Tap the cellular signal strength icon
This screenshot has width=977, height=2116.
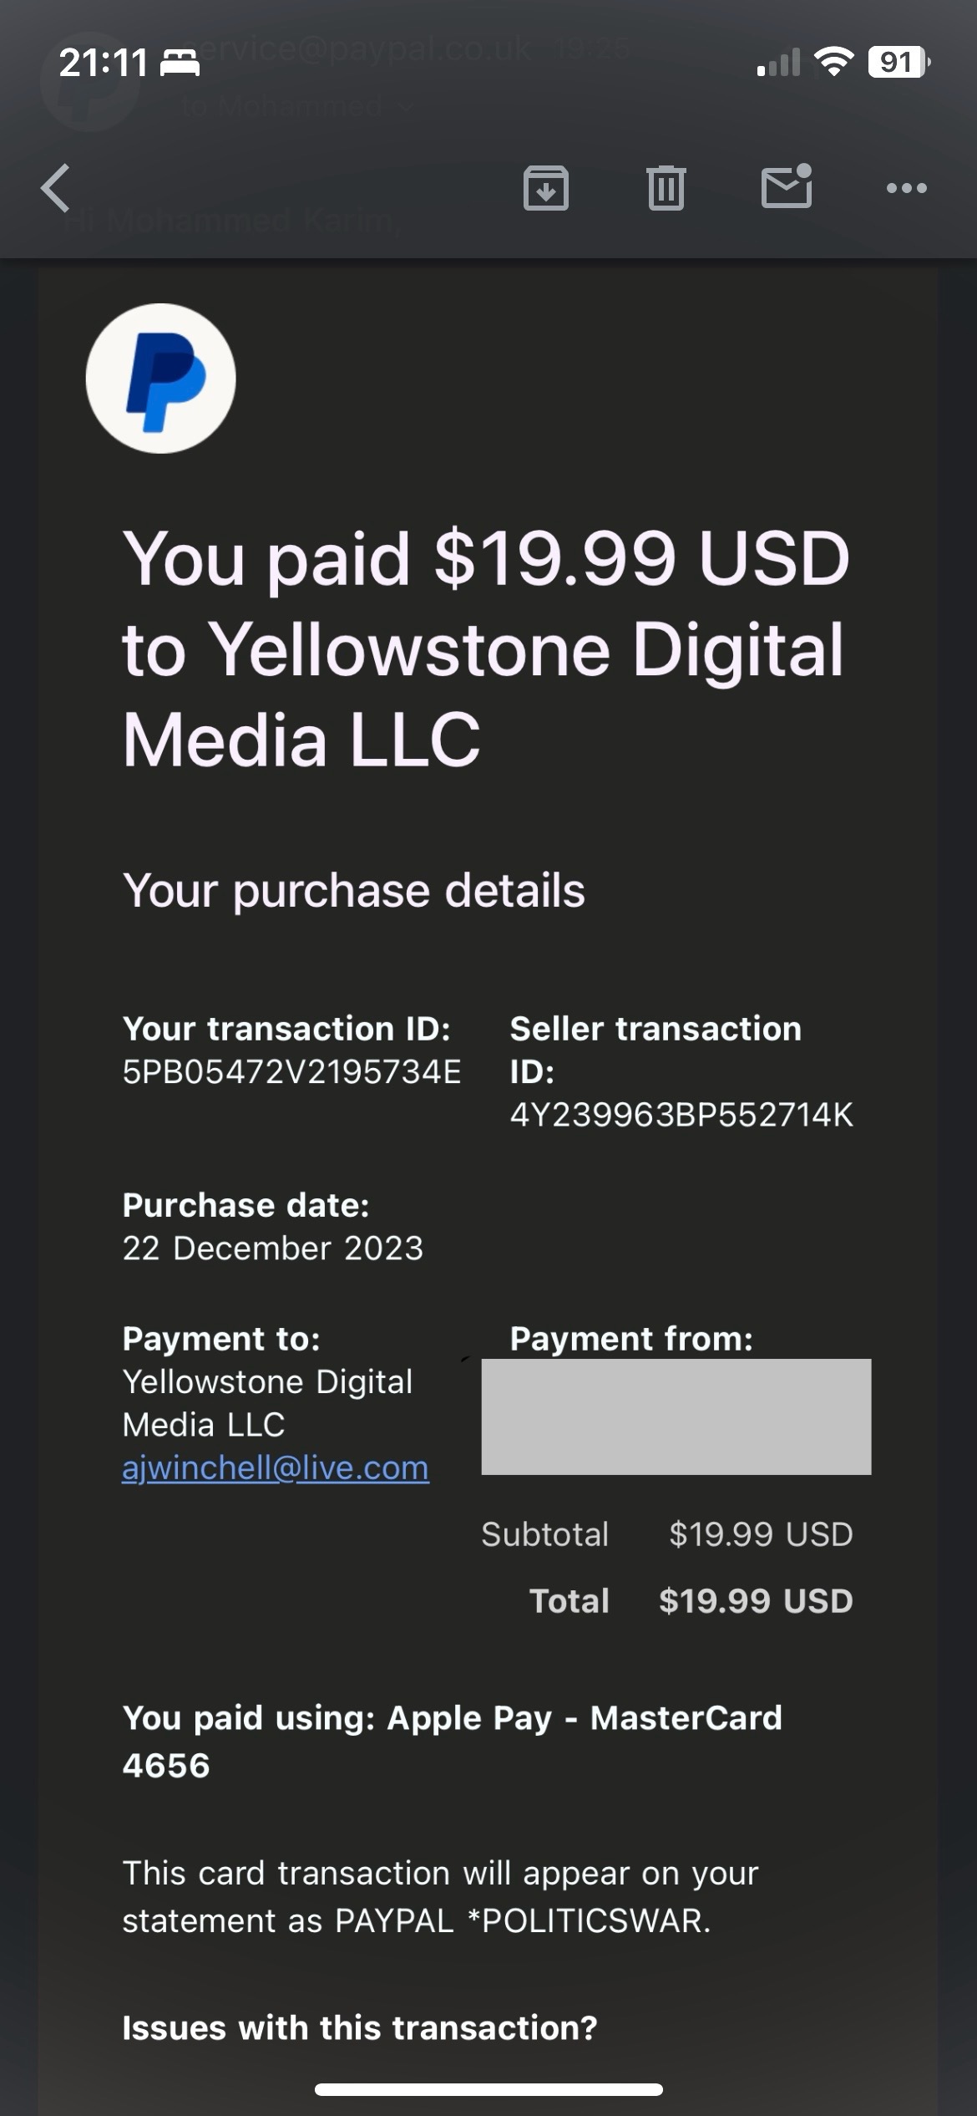point(778,62)
